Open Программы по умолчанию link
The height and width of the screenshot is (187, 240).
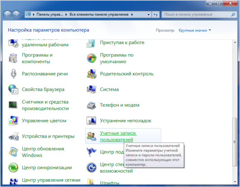tap(116, 58)
